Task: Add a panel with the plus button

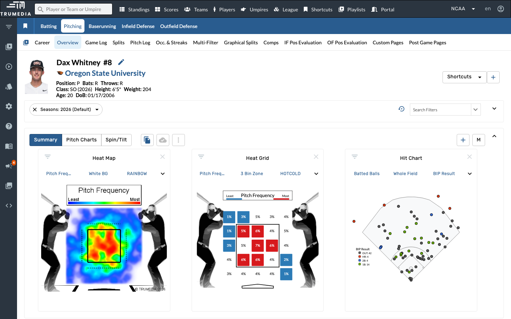Action: (x=463, y=140)
